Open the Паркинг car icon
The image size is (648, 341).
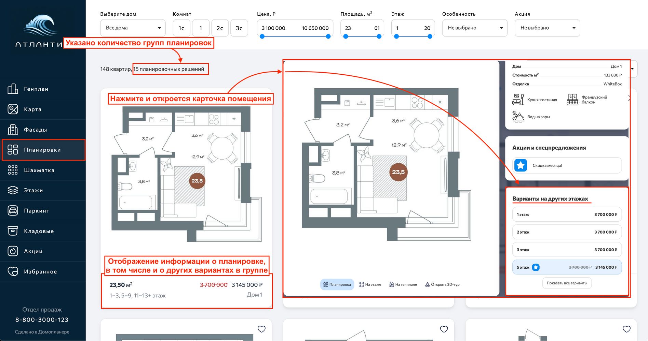(13, 211)
